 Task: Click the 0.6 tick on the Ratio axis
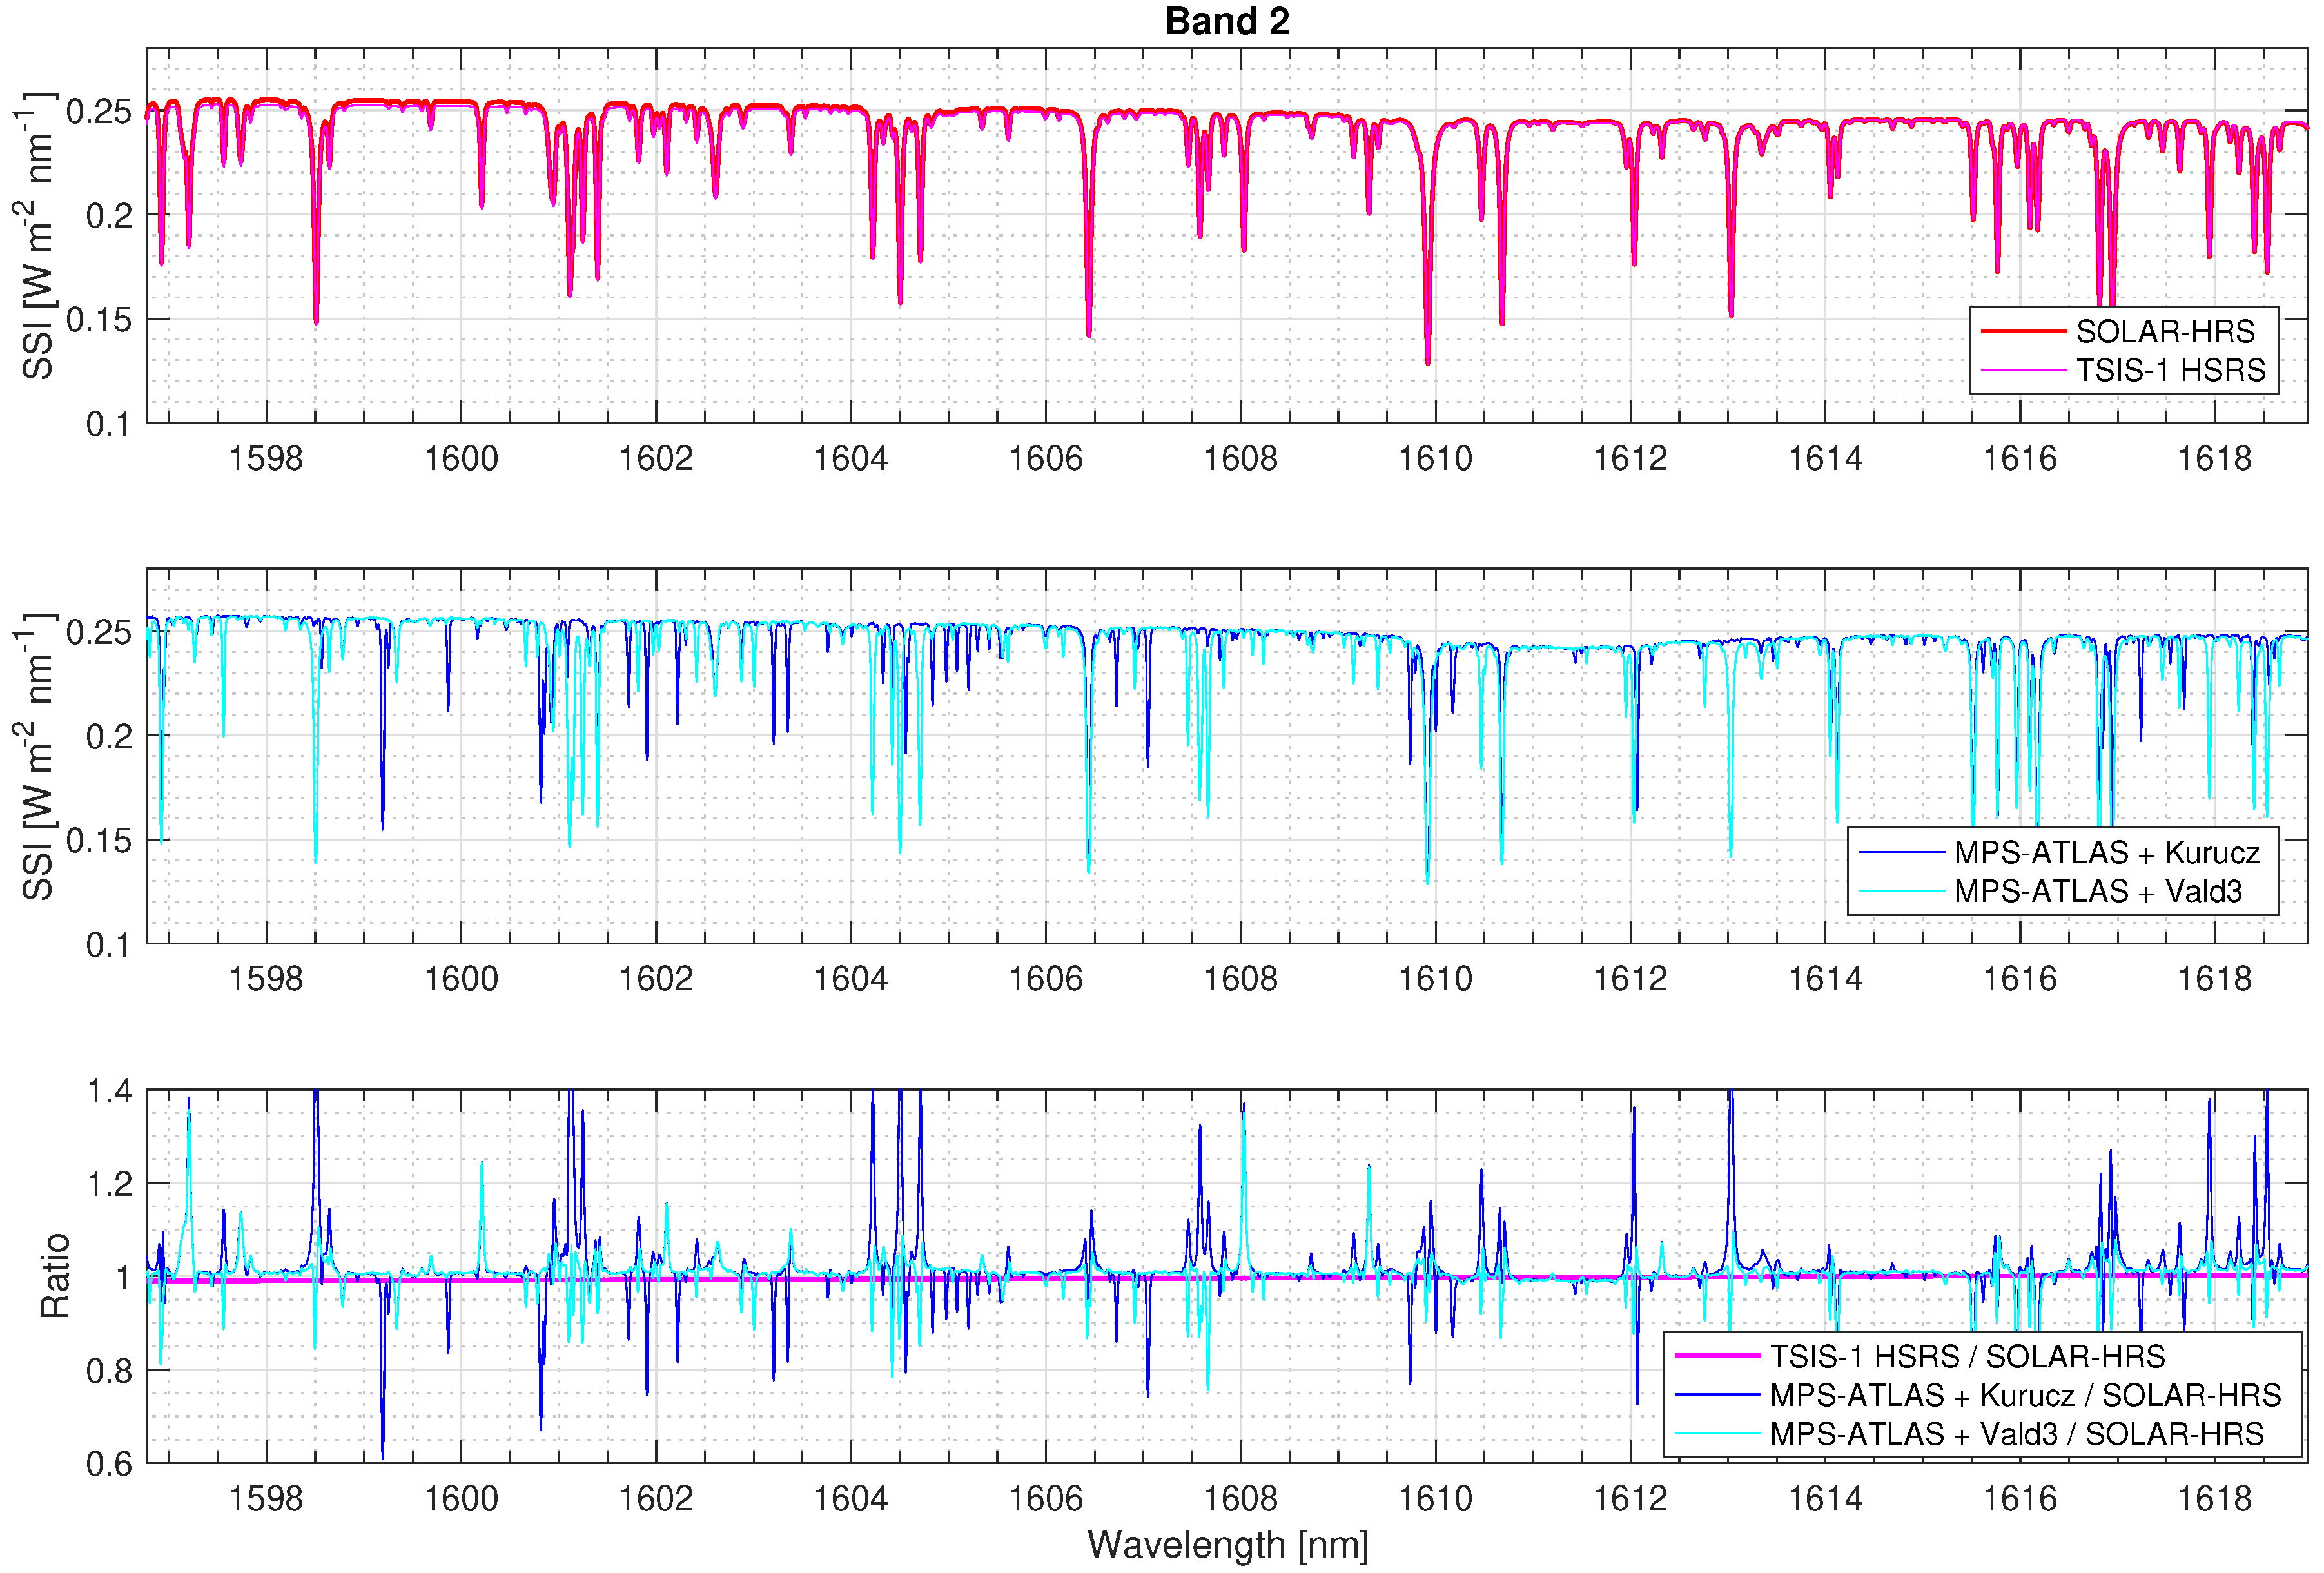coord(109,1463)
